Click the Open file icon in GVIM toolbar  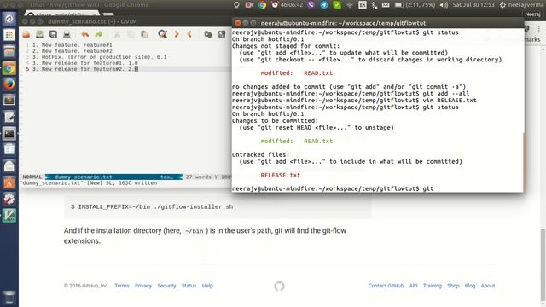(x=26, y=34)
